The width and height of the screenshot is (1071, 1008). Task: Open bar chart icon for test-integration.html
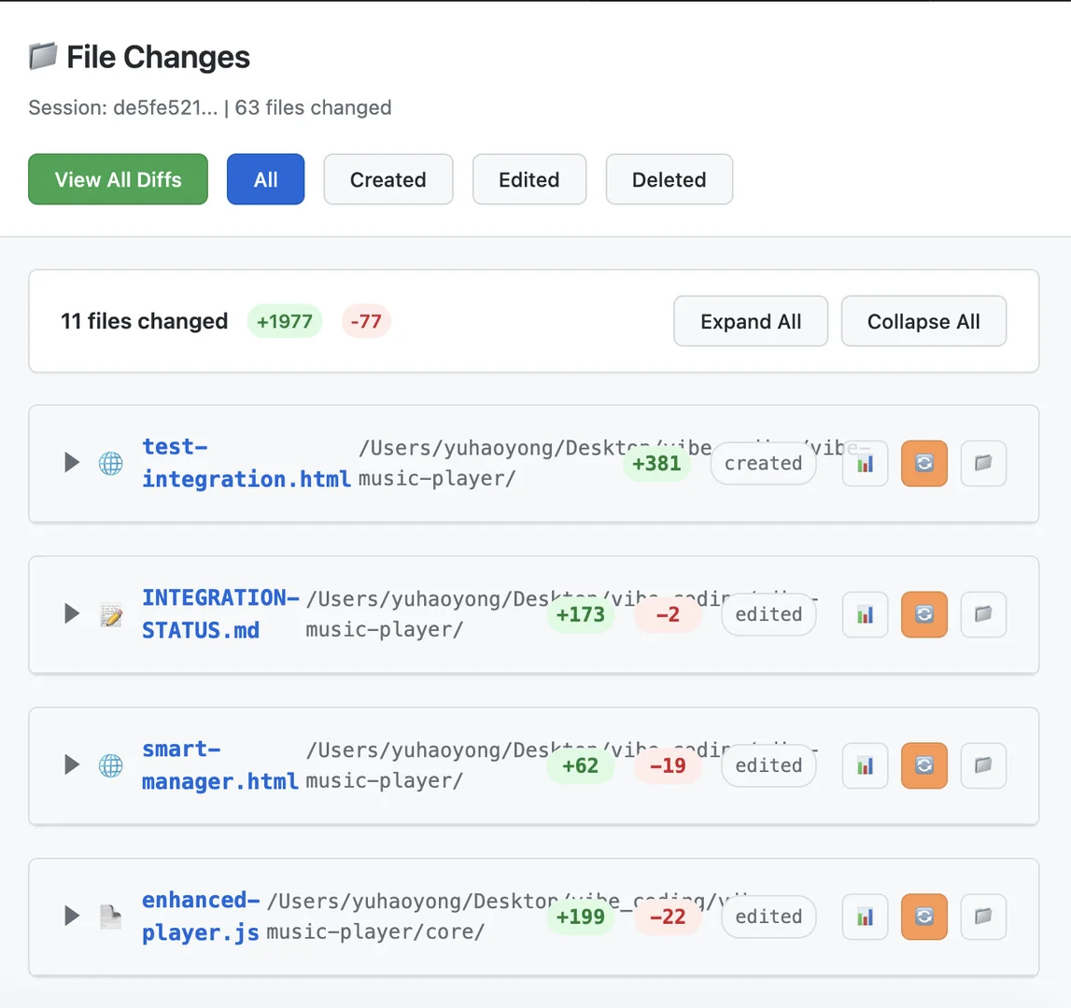pyautogui.click(x=865, y=464)
